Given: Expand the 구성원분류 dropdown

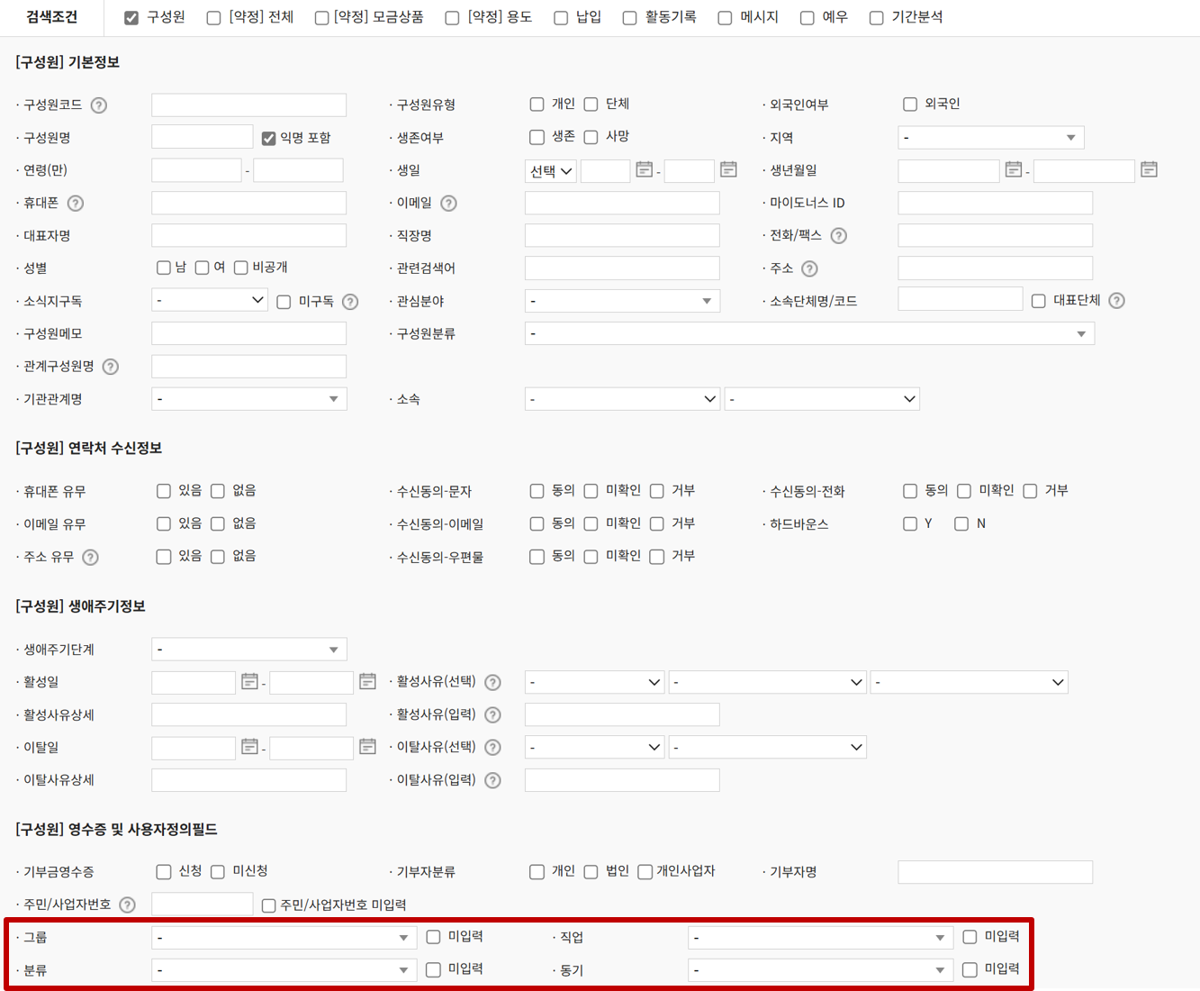Looking at the screenshot, I should point(809,333).
